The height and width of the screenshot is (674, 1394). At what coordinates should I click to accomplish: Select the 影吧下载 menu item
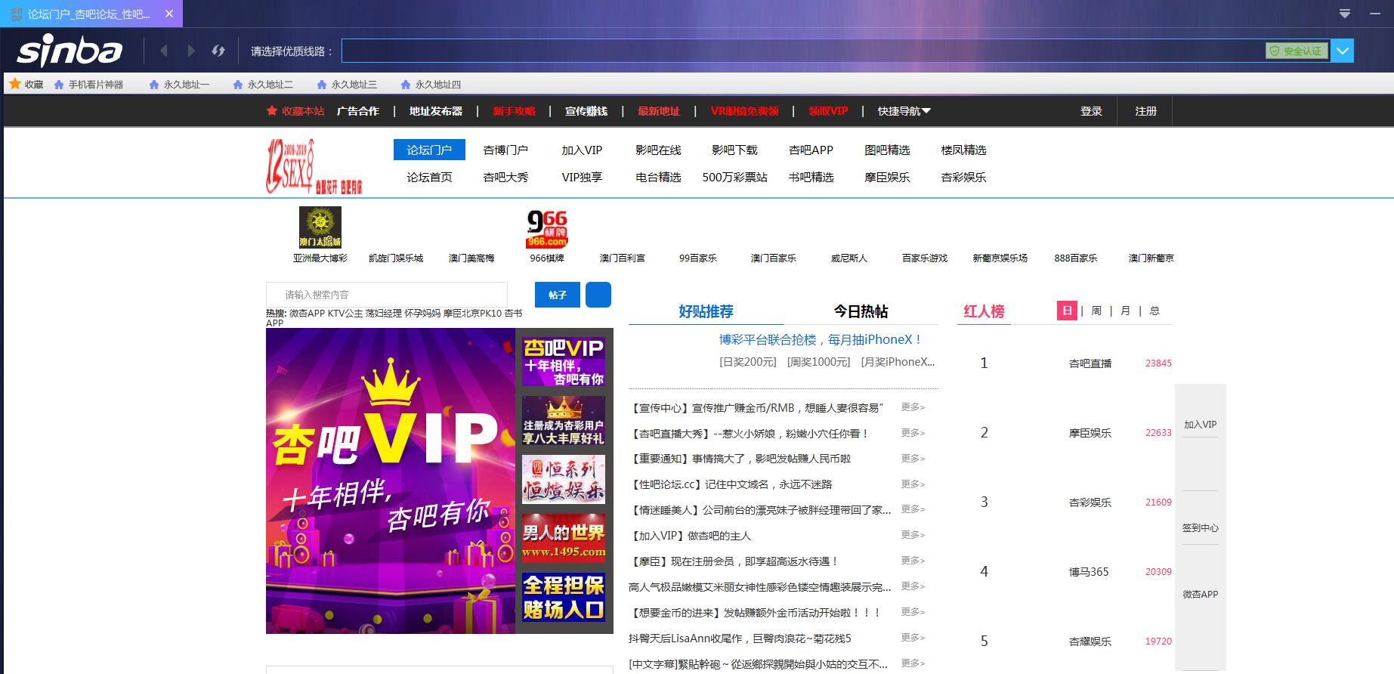pyautogui.click(x=734, y=150)
